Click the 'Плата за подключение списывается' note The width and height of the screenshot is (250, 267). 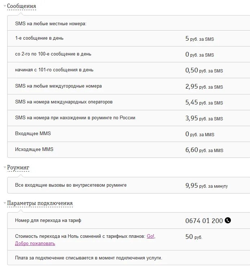point(88,258)
